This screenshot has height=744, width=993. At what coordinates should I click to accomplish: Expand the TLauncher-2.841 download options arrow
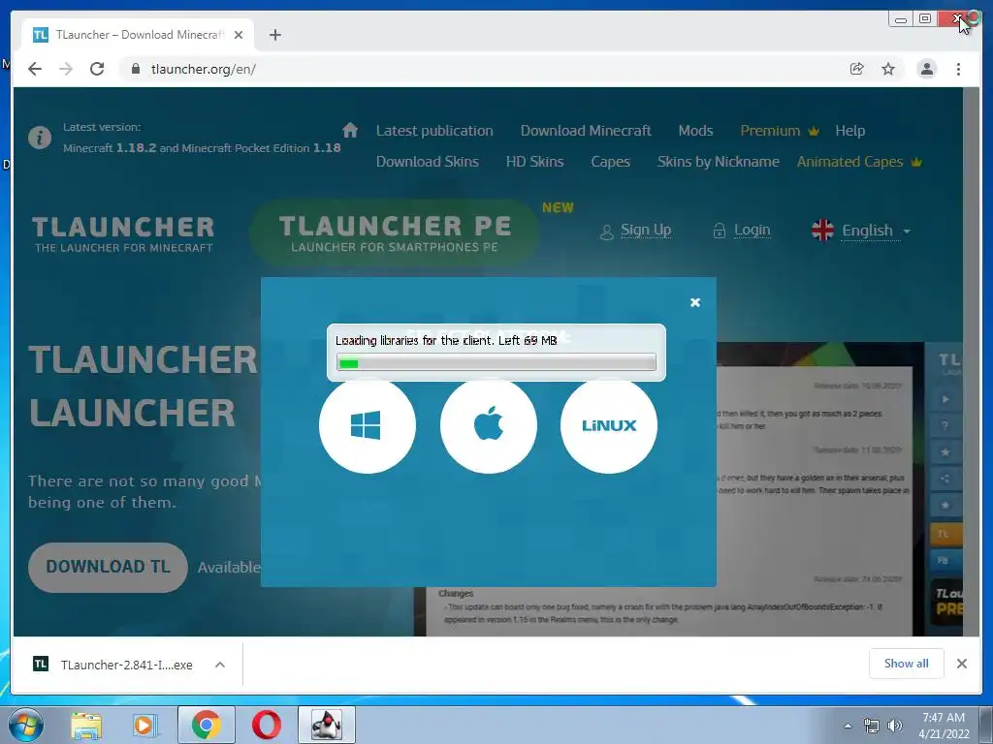coord(220,665)
